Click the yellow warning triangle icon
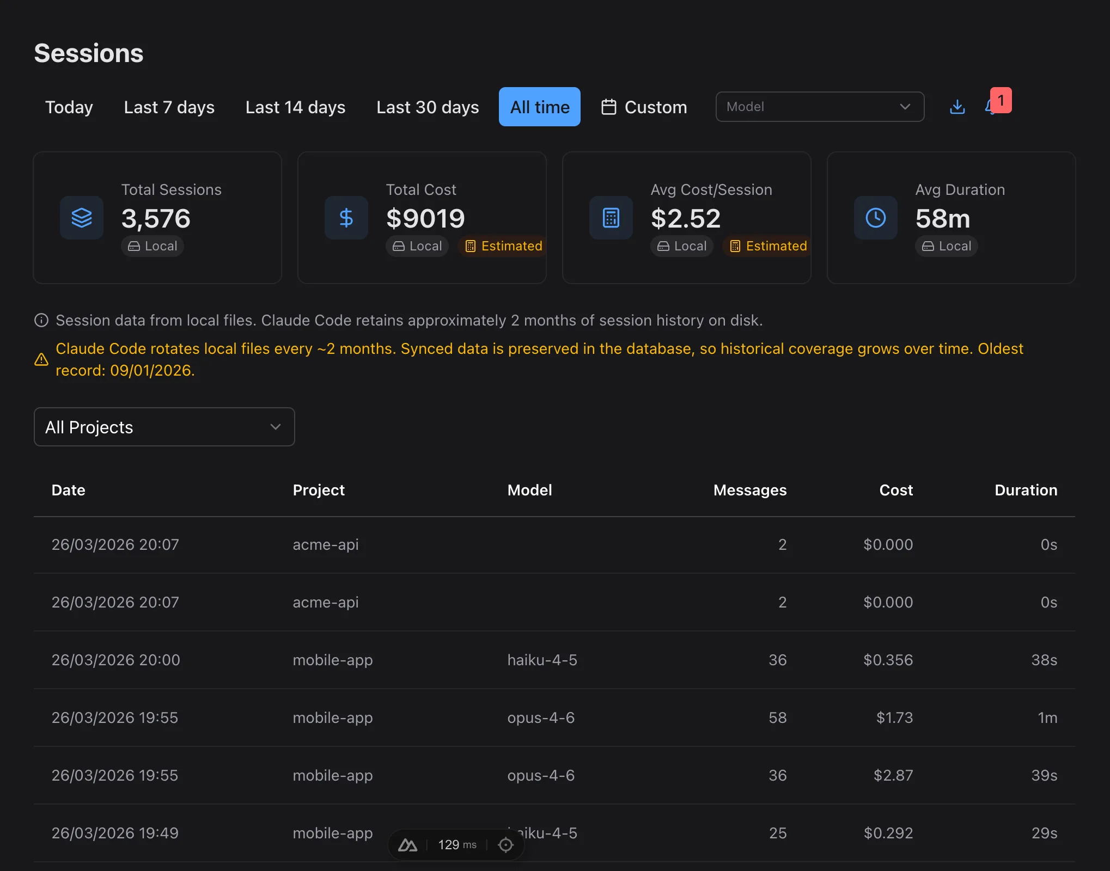Image resolution: width=1110 pixels, height=871 pixels. (x=41, y=359)
